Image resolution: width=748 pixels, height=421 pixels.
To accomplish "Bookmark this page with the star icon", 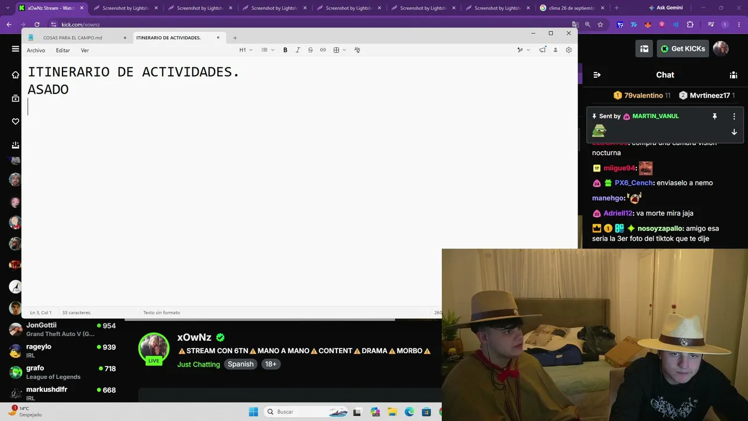I will [x=600, y=25].
